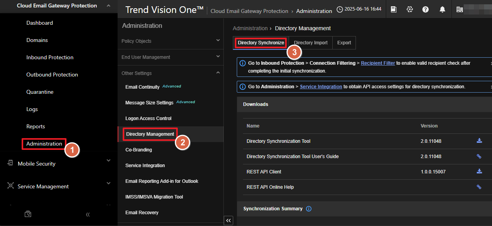The height and width of the screenshot is (226, 492).
Task: Open the AI companion swirl icon
Action: [409, 9]
